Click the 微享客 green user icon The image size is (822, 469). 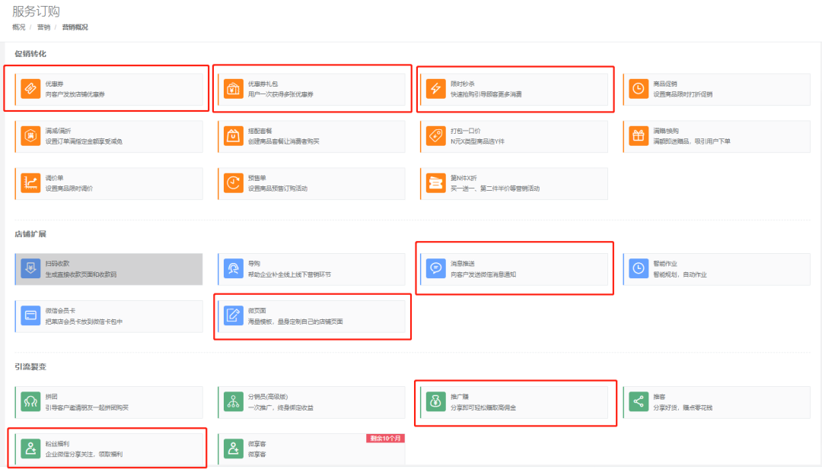234,448
